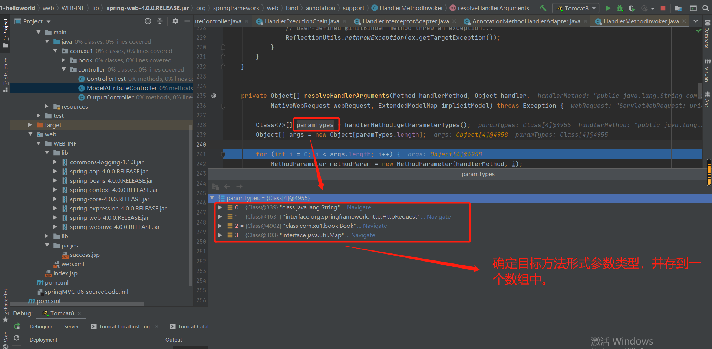
Task: Expand the lib1 folder
Action: (x=47, y=236)
